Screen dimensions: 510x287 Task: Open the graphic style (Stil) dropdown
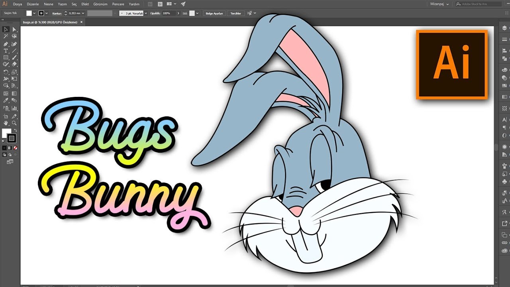point(198,13)
